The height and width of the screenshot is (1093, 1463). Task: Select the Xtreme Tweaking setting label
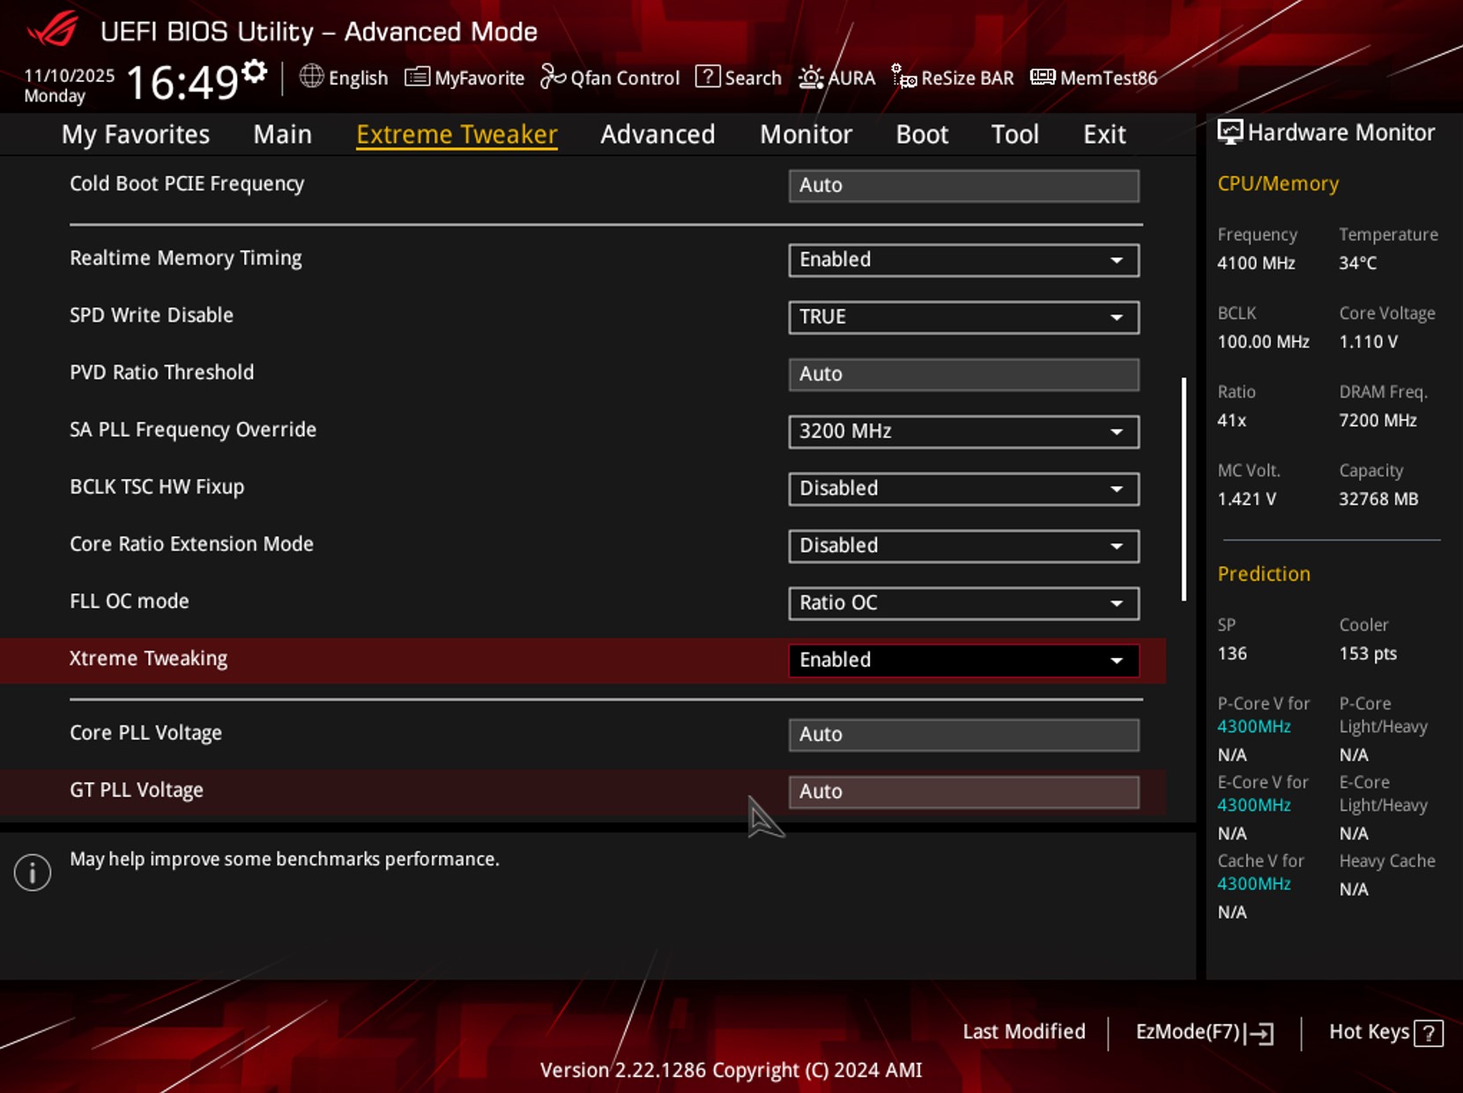(148, 659)
